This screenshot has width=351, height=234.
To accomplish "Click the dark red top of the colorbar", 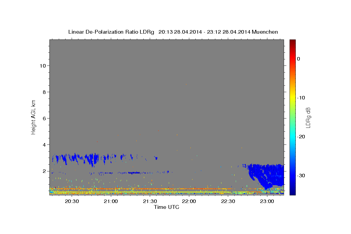I will click(x=292, y=42).
